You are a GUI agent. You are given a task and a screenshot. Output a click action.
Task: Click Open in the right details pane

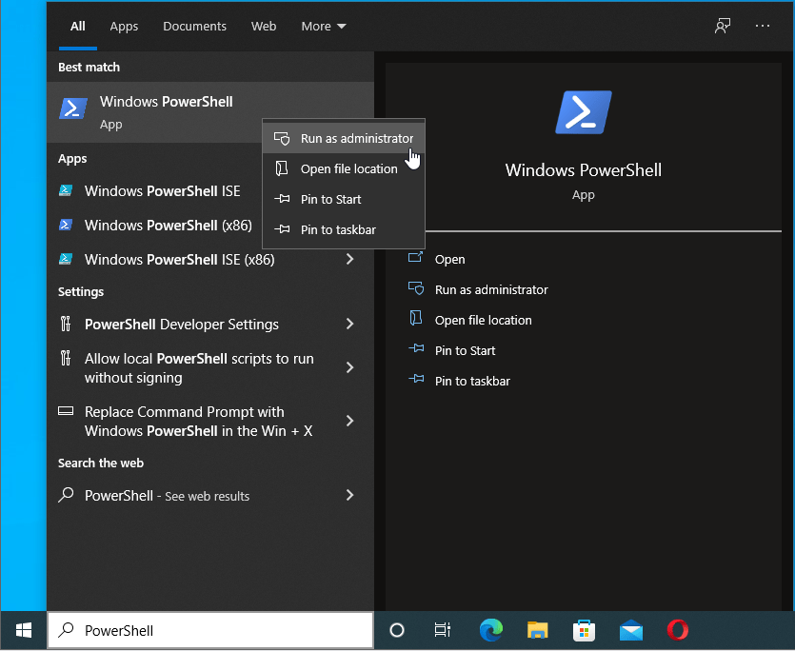(449, 259)
